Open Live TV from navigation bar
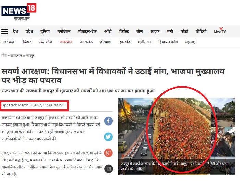The width and height of the screenshot is (240, 183). tap(220, 31)
